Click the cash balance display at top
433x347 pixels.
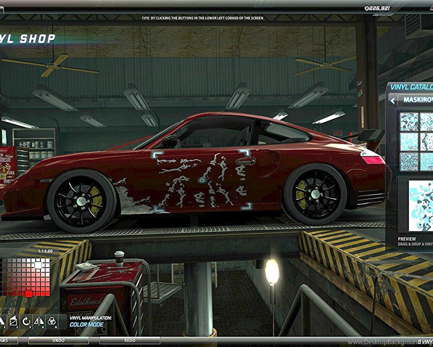pos(377,8)
